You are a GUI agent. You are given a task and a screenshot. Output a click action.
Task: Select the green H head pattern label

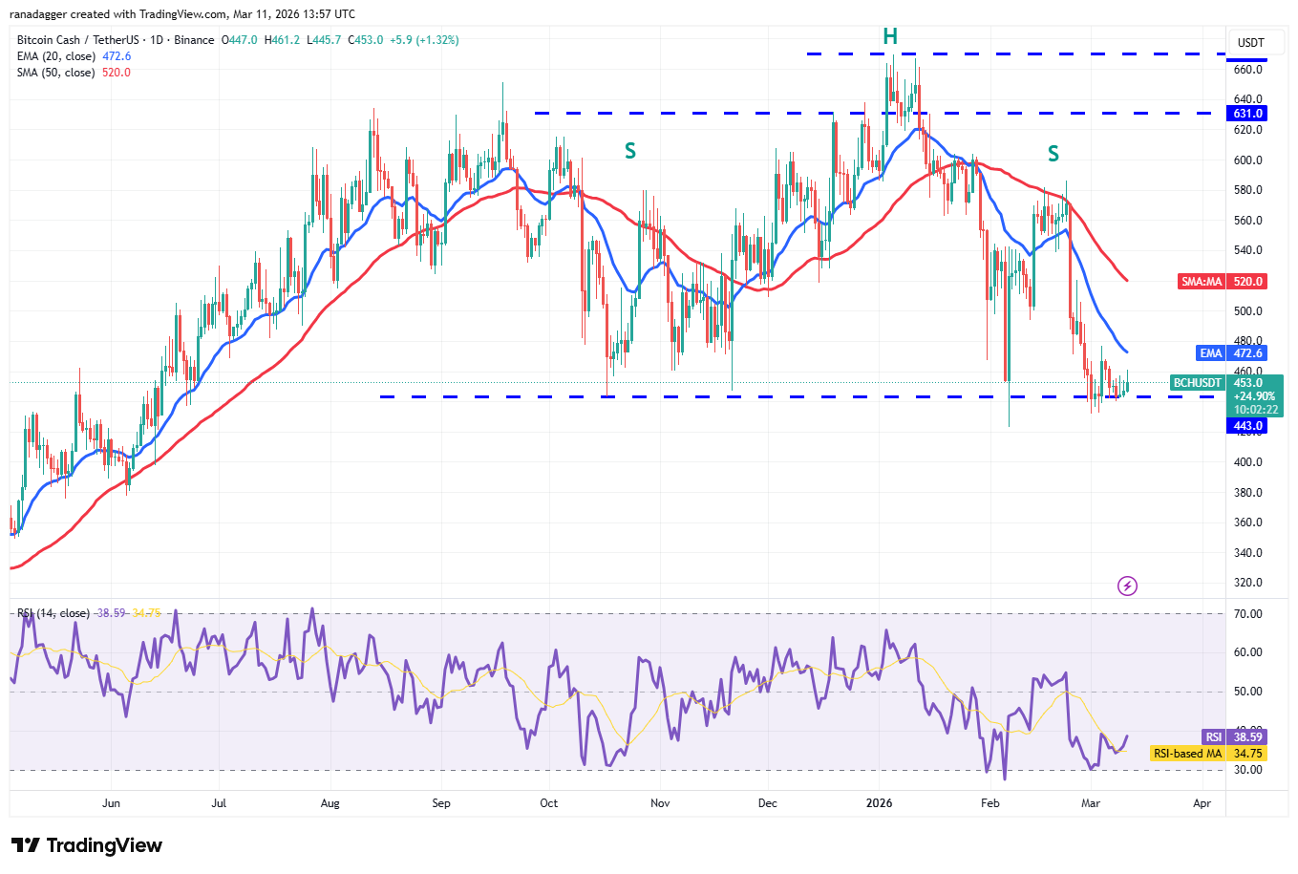click(x=890, y=37)
